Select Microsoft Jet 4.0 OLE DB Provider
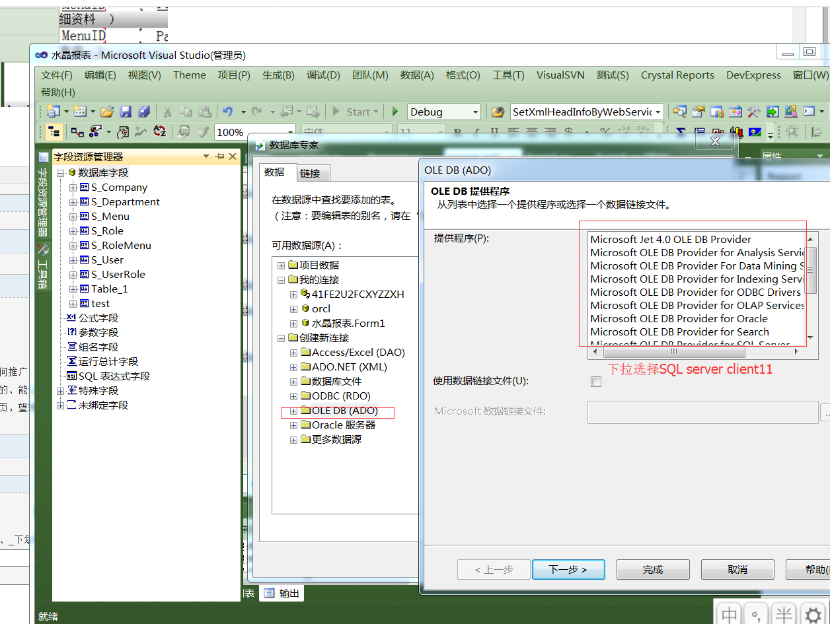Screen dimensions: 830x624 pos(671,240)
